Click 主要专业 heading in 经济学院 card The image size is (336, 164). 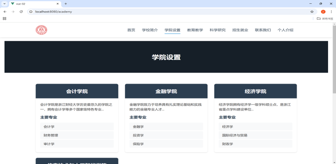coord(227,117)
